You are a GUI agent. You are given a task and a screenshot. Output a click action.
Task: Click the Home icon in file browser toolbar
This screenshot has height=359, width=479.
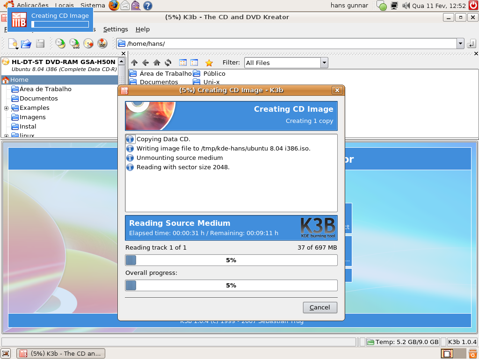157,63
